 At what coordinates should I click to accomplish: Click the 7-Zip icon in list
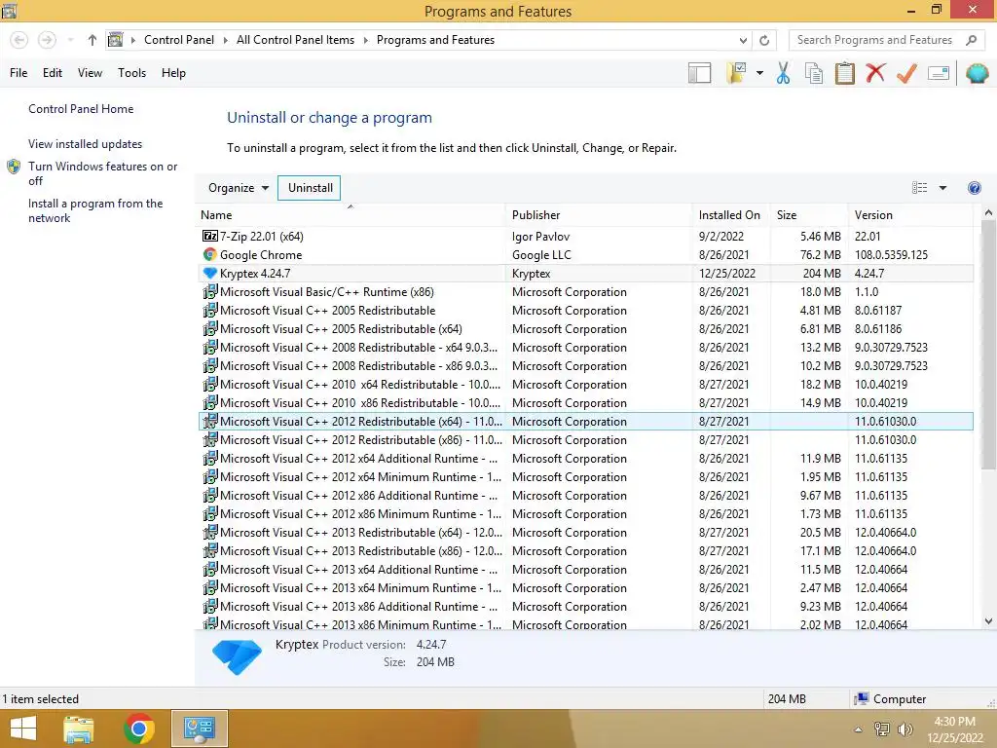[x=210, y=236]
